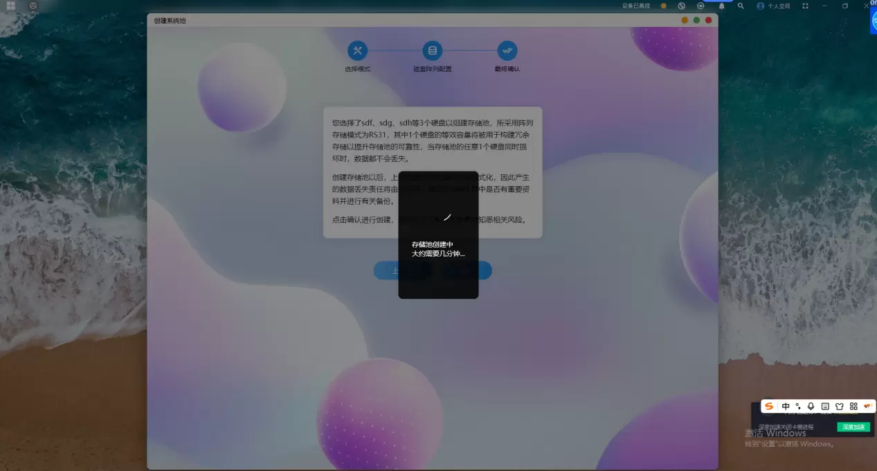
Task: Open the Sogou toolbox grid icon
Action: [853, 406]
